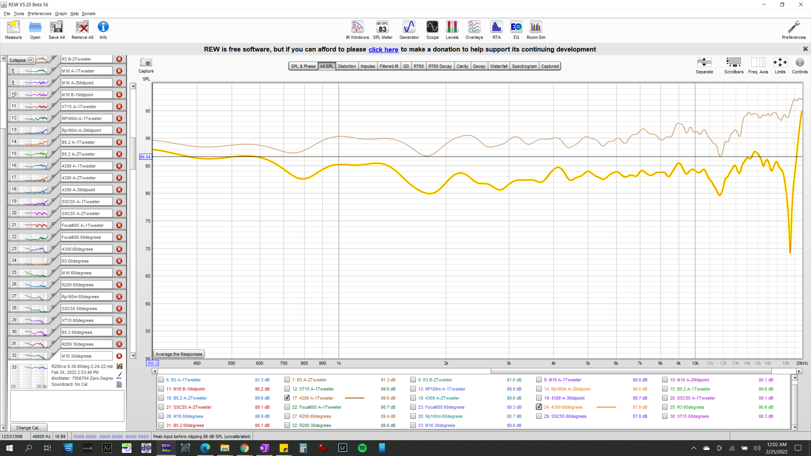Enable the 6: R3 A-1Tweeter trace checkbox
Screen dimensions: 811x456
(161, 380)
